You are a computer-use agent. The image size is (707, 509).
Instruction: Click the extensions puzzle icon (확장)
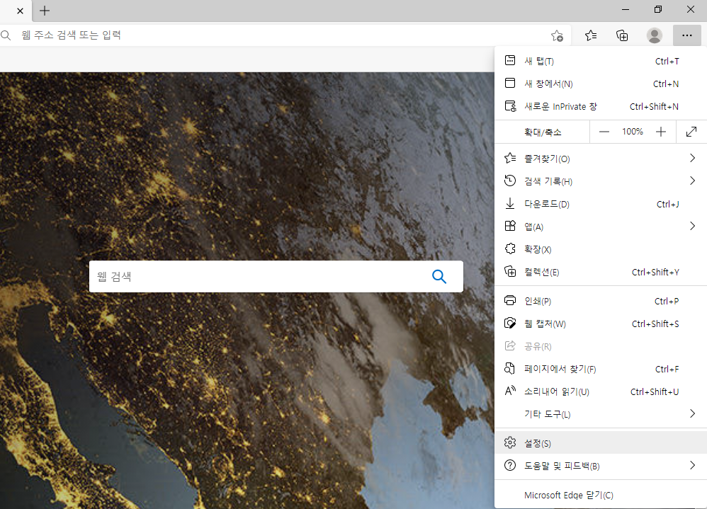(510, 248)
